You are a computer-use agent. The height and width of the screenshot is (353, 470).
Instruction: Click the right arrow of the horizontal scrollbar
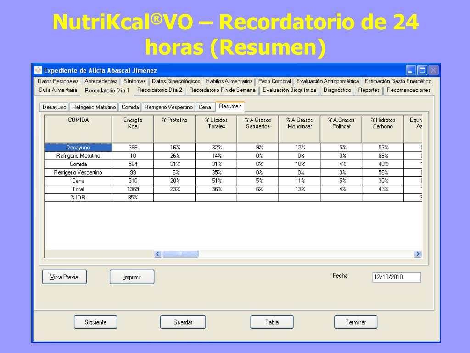coord(418,254)
